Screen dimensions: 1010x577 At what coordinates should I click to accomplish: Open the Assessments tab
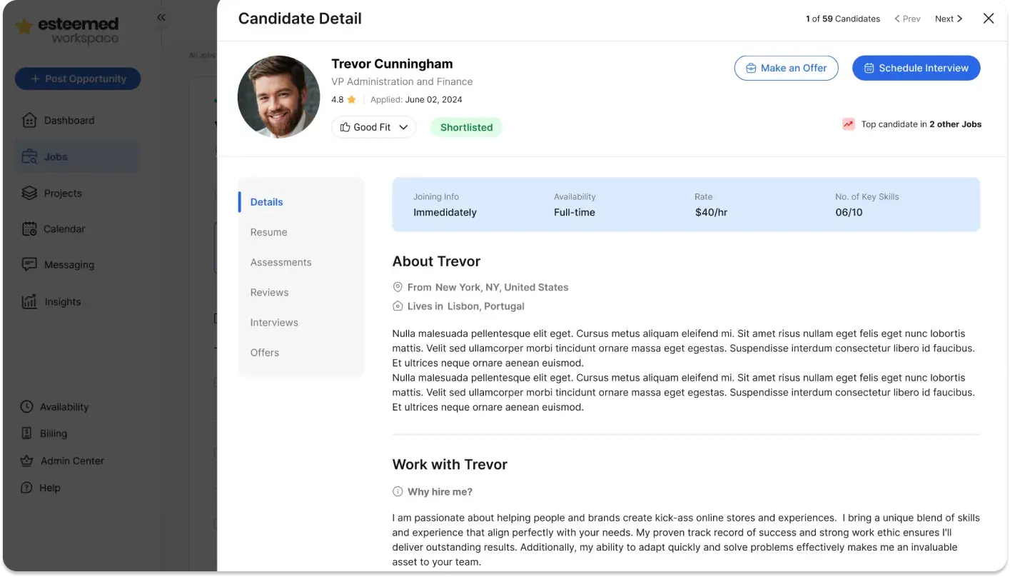pyautogui.click(x=281, y=263)
